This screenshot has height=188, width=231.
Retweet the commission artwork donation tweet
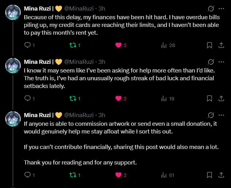point(73,175)
